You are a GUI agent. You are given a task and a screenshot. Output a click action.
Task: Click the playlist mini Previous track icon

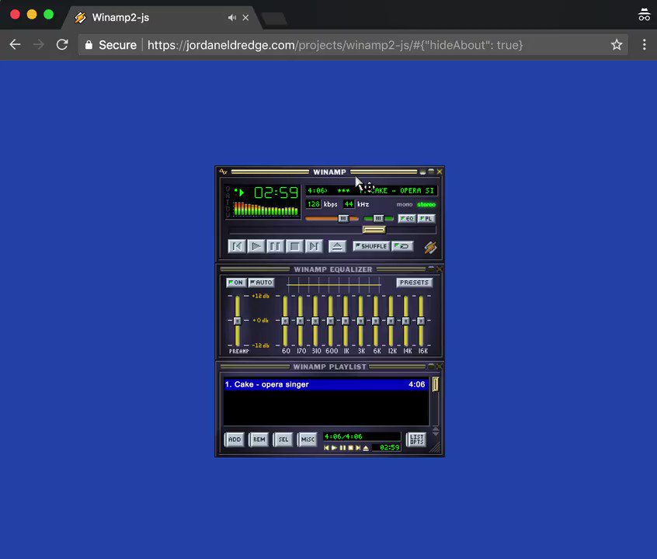click(327, 448)
